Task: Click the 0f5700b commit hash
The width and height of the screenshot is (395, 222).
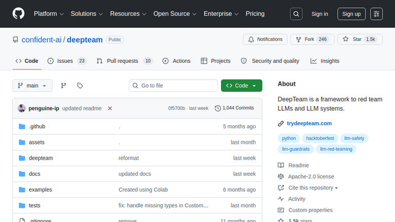Action: [177, 109]
